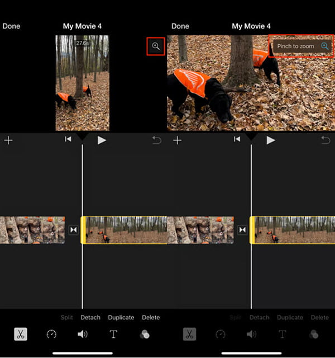Tap the zoomed dog preview in right screen

[x=251, y=83]
